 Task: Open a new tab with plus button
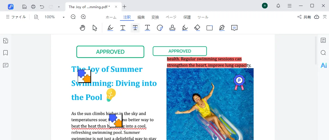click(125, 7)
